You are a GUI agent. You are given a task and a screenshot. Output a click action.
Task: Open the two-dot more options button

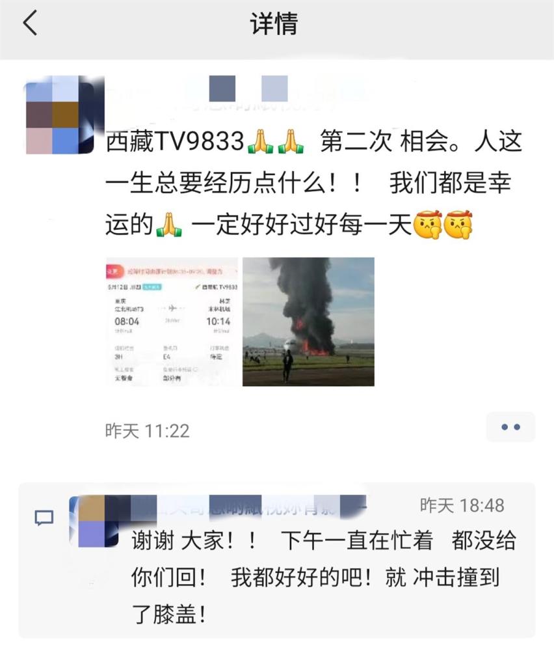point(510,427)
